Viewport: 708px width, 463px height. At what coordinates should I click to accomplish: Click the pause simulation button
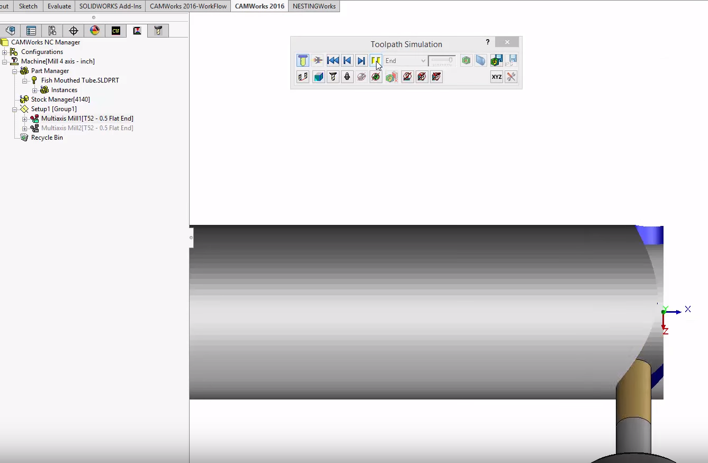click(x=375, y=61)
